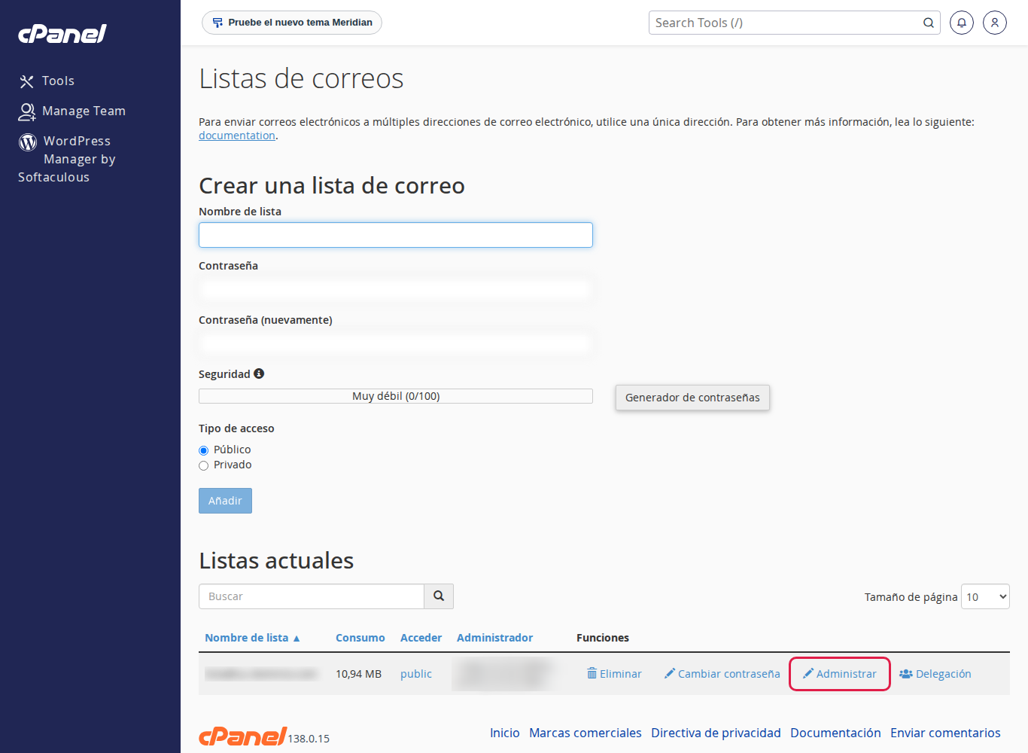Click the Delegación link
The width and height of the screenshot is (1028, 753).
935,674
